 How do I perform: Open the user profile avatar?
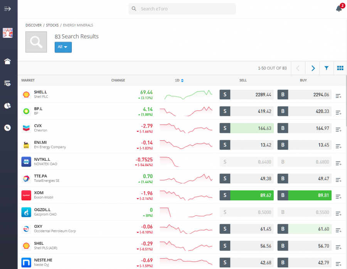[8, 33]
